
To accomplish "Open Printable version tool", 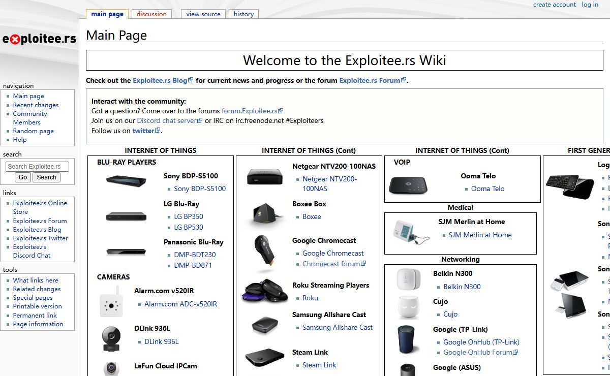I will click(x=38, y=306).
